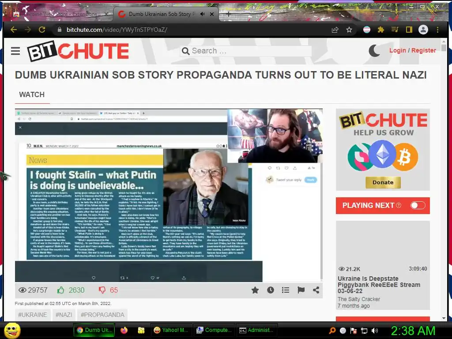This screenshot has height=339, width=452.
Task: Click the Playing Next help icon
Action: [x=399, y=205]
